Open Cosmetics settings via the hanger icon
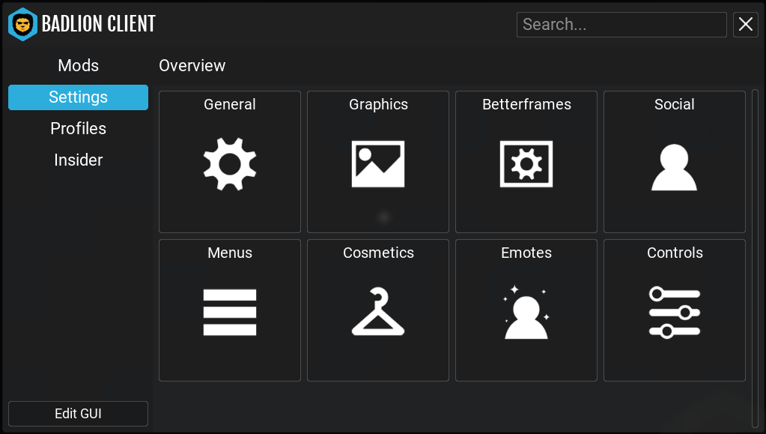766x434 pixels. 378,311
